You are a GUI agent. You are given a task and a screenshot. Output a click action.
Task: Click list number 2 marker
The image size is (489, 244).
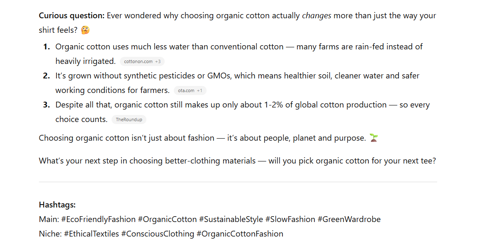[47, 76]
